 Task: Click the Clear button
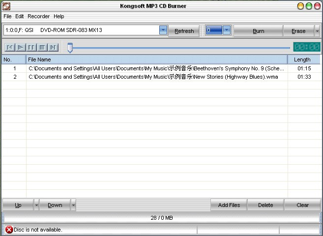[302, 205]
